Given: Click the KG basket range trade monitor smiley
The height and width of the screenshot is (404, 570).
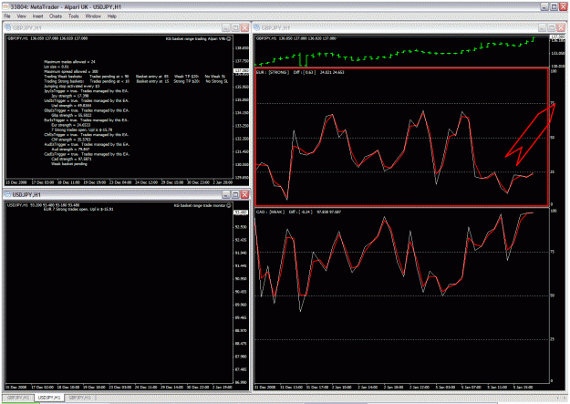Looking at the screenshot, I should coord(229,205).
